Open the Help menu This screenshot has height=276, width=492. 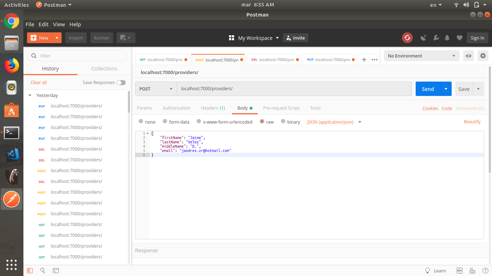click(x=75, y=24)
